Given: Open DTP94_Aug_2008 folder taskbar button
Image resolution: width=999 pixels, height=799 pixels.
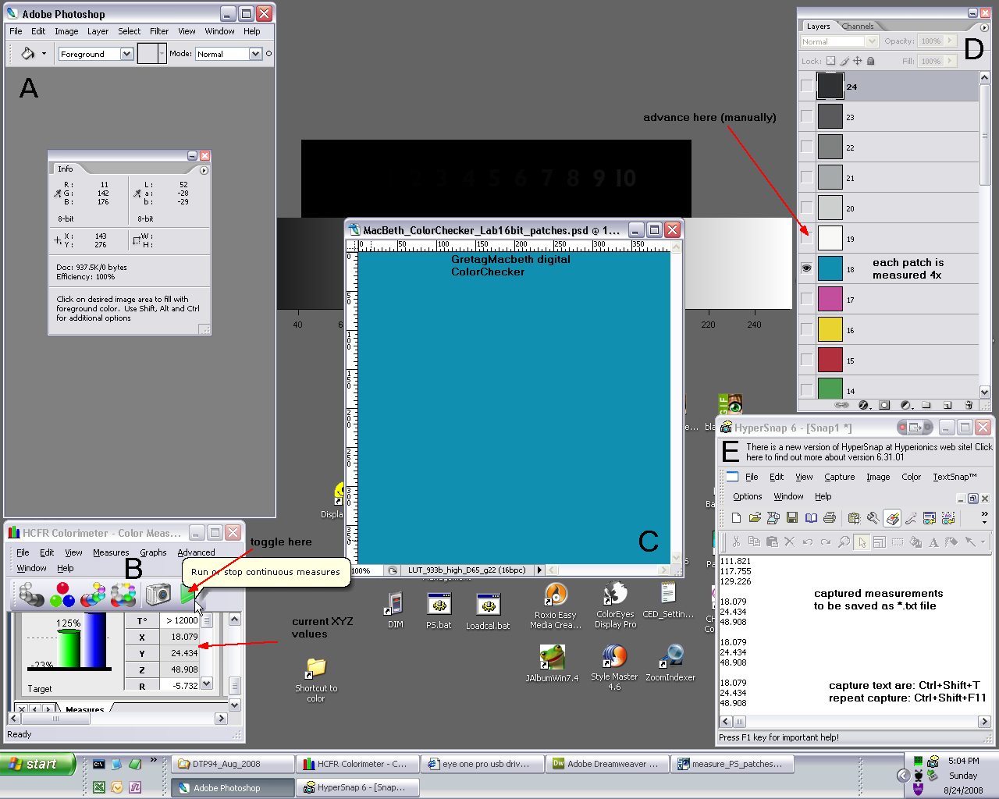Looking at the screenshot, I should (x=233, y=764).
